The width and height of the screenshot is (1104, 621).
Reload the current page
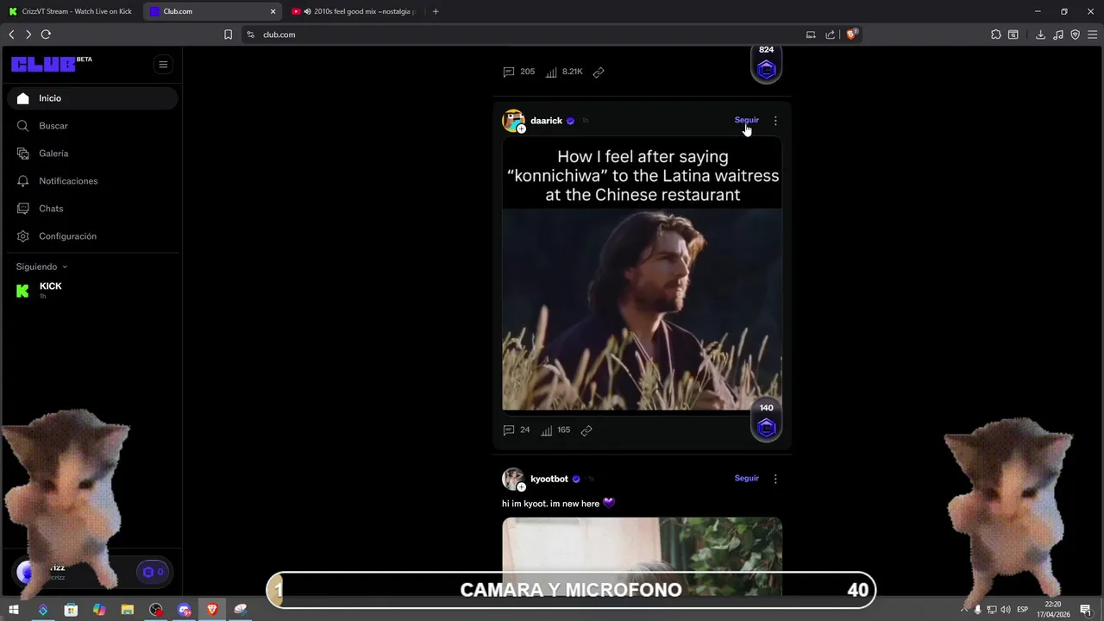pos(46,34)
